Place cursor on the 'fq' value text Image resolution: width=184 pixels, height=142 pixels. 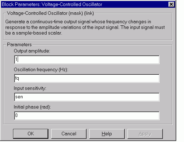pos(17,78)
